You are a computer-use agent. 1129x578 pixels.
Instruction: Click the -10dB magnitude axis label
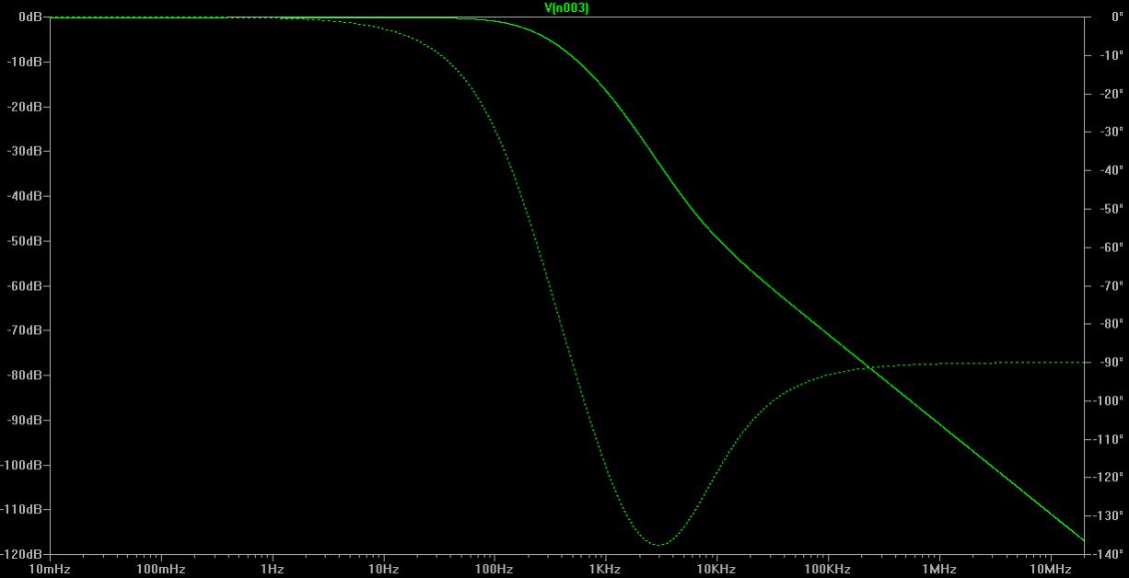[26, 62]
